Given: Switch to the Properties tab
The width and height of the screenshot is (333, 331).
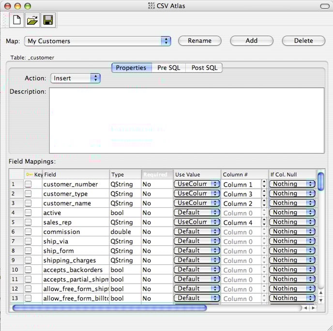Looking at the screenshot, I should 132,68.
